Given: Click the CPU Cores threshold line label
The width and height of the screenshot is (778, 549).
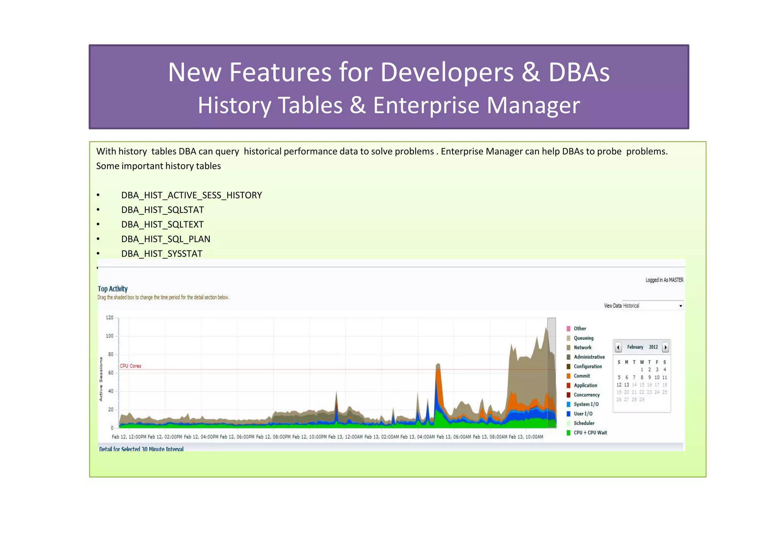Looking at the screenshot, I should click(130, 366).
